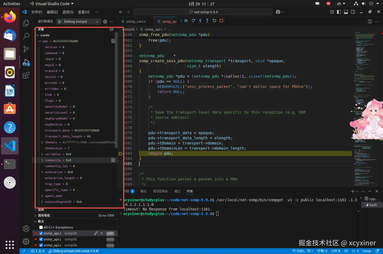Open the Explorer view in activity bar

coord(26,24)
